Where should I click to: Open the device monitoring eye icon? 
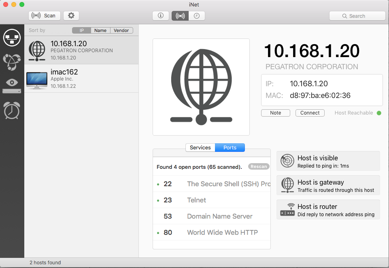click(x=12, y=85)
